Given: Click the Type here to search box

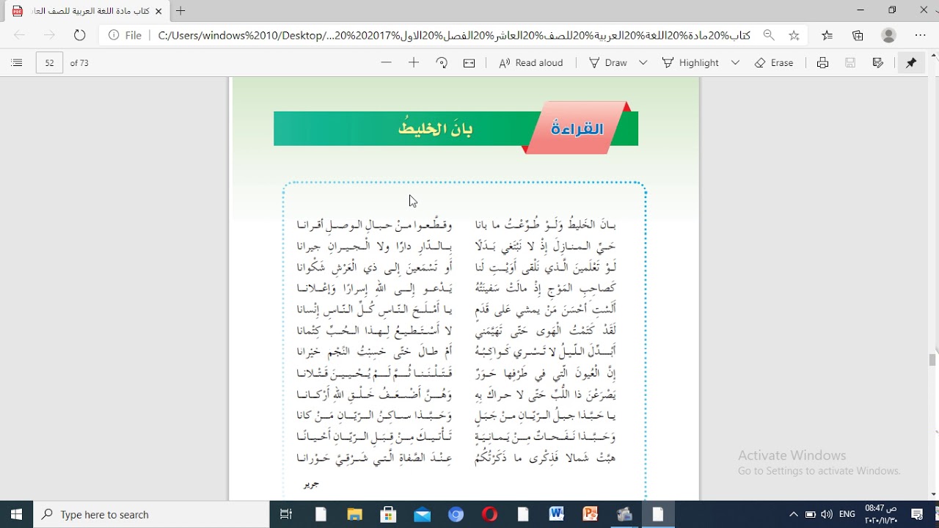Looking at the screenshot, I should (152, 515).
